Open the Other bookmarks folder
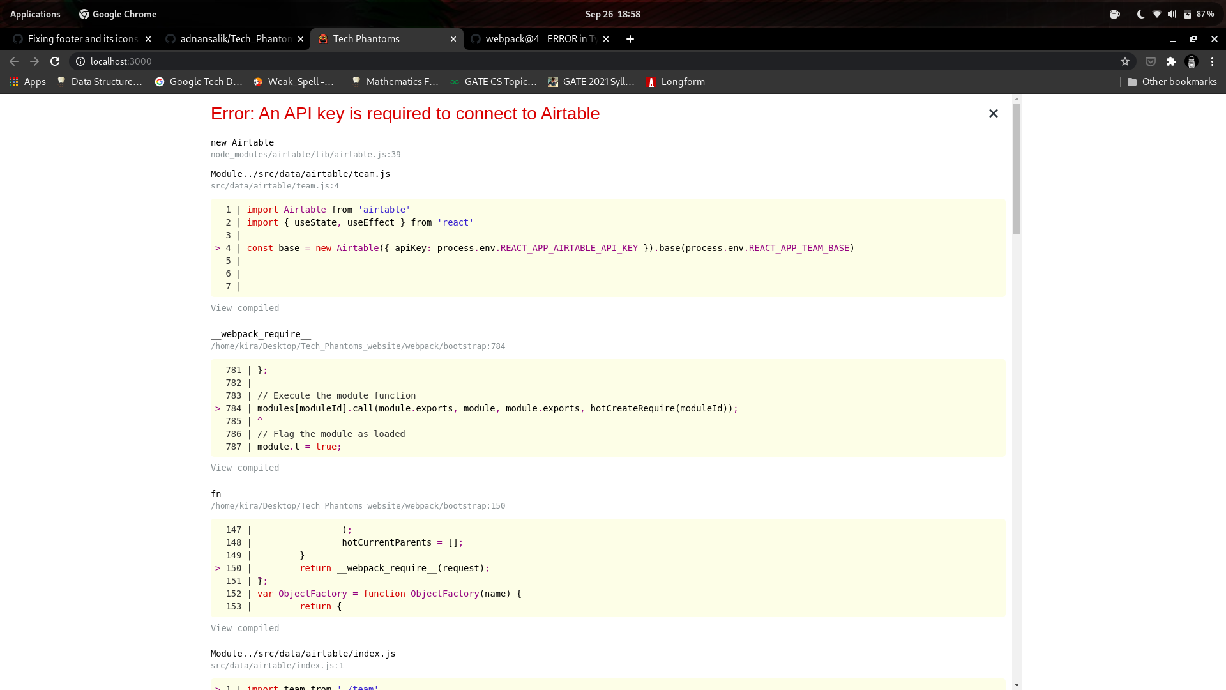The width and height of the screenshot is (1226, 690). (x=1171, y=82)
